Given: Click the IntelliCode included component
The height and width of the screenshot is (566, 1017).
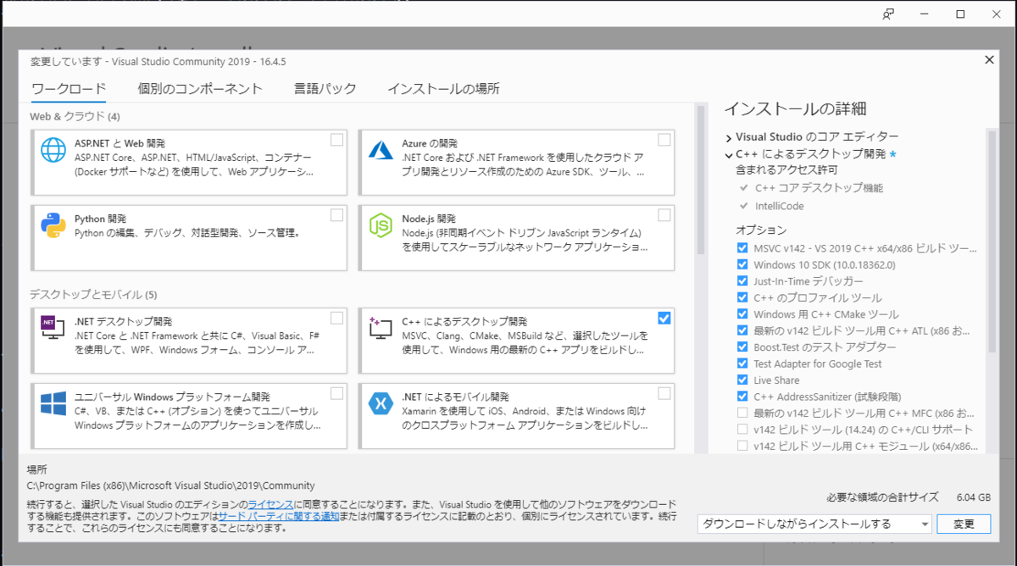Looking at the screenshot, I should (x=779, y=206).
